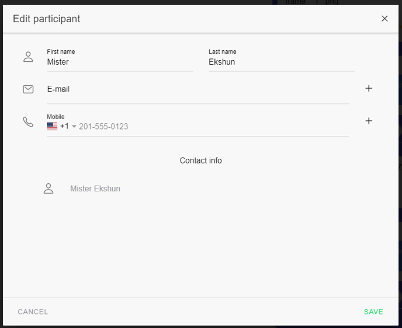
Task: Focus the First name field containing Mister
Action: pyautogui.click(x=119, y=62)
